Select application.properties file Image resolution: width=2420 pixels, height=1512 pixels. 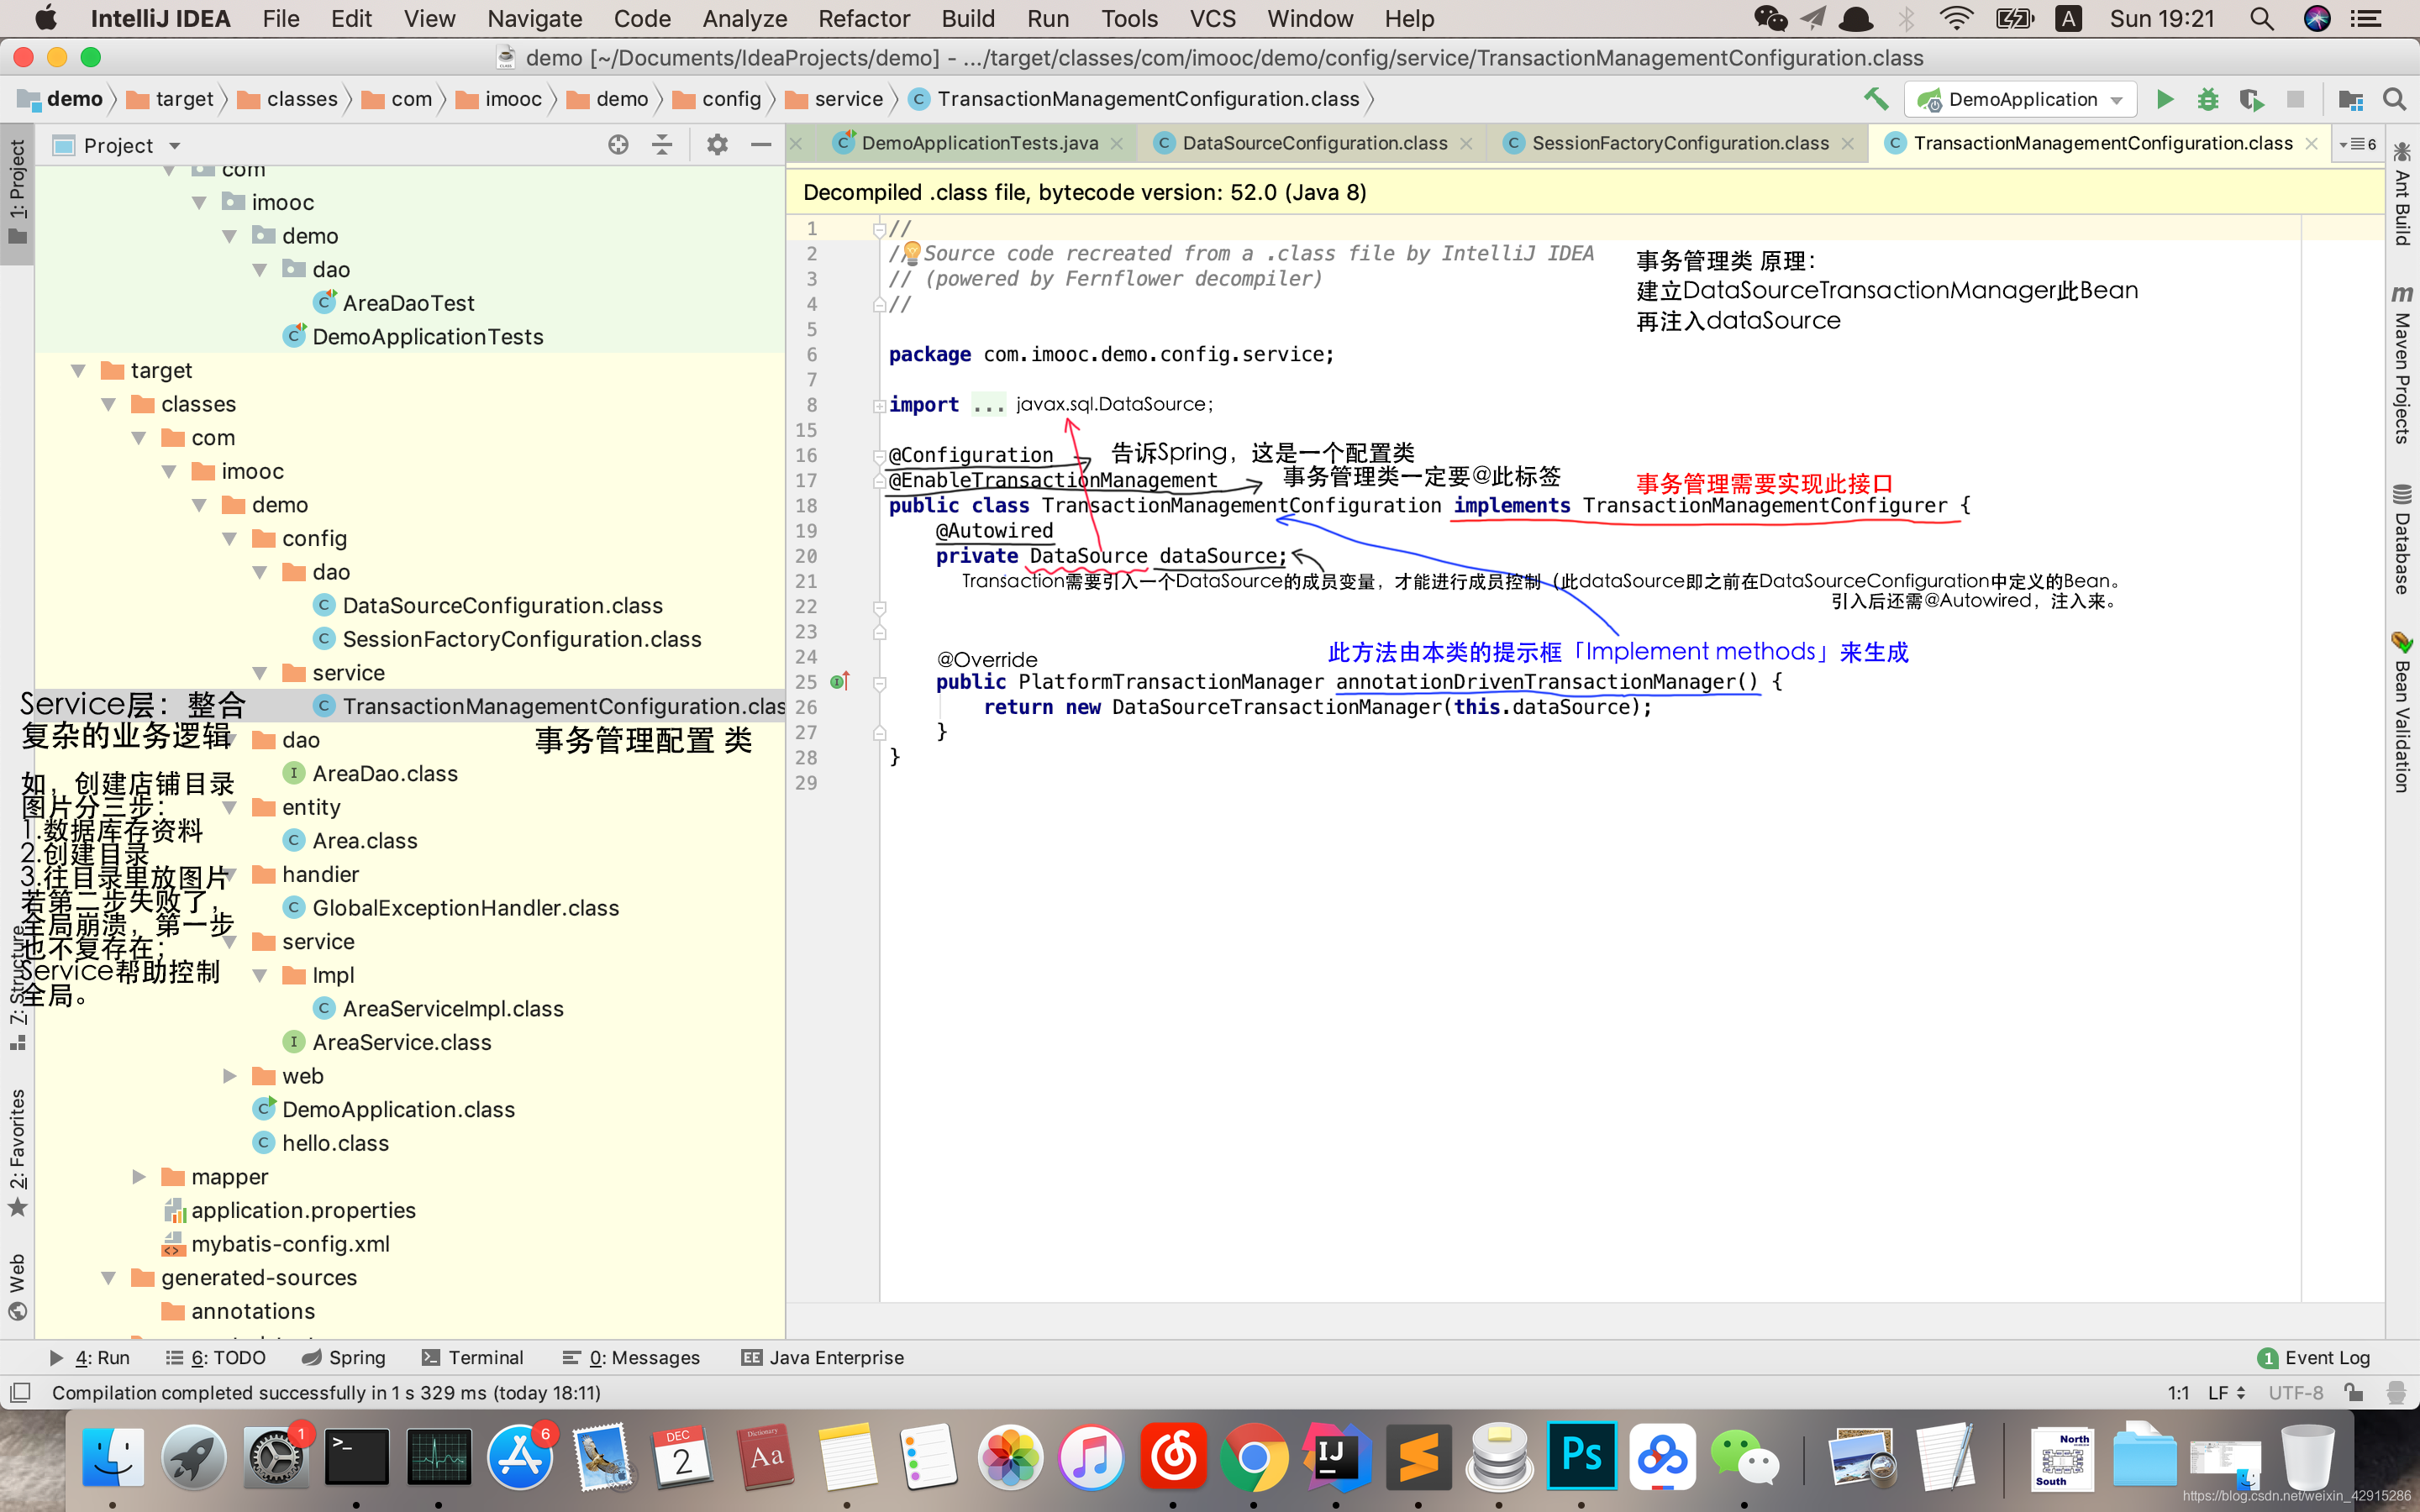(303, 1210)
